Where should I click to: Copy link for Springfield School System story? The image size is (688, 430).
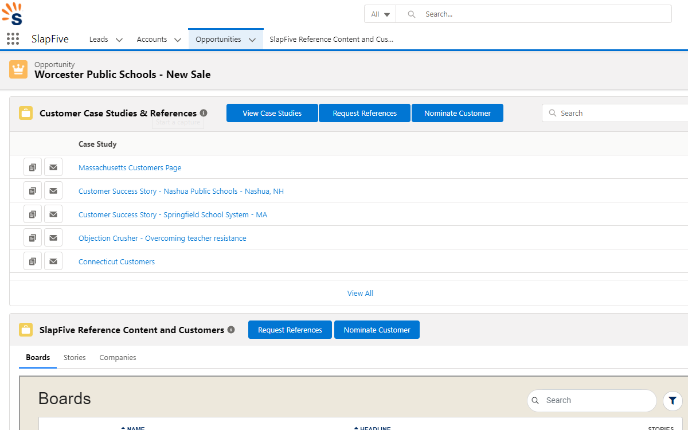(x=33, y=214)
